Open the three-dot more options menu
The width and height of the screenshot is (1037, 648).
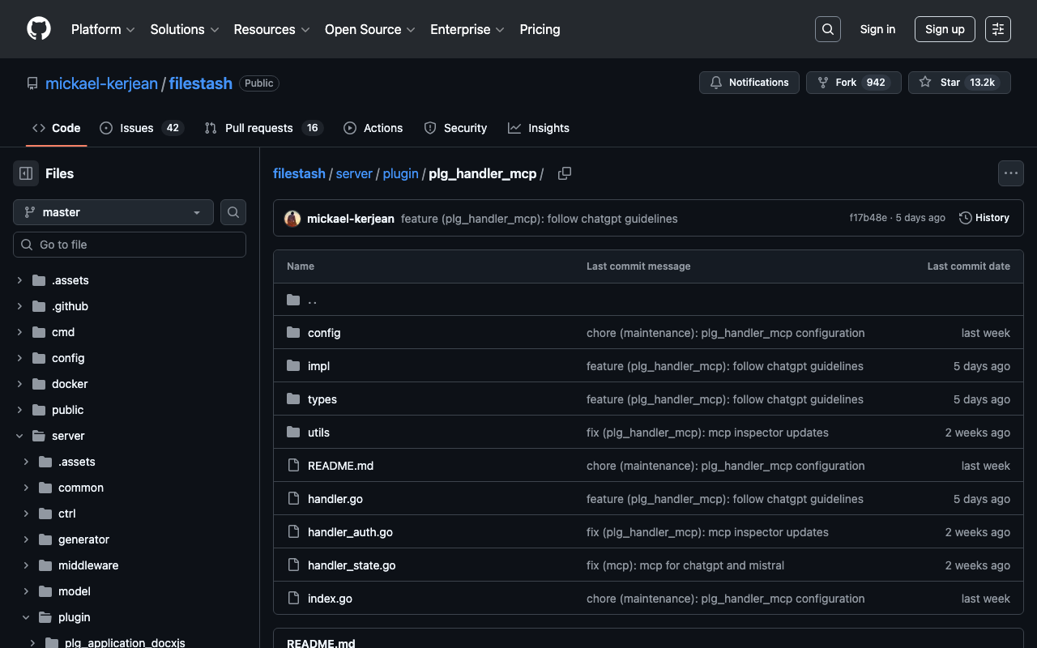click(1010, 173)
